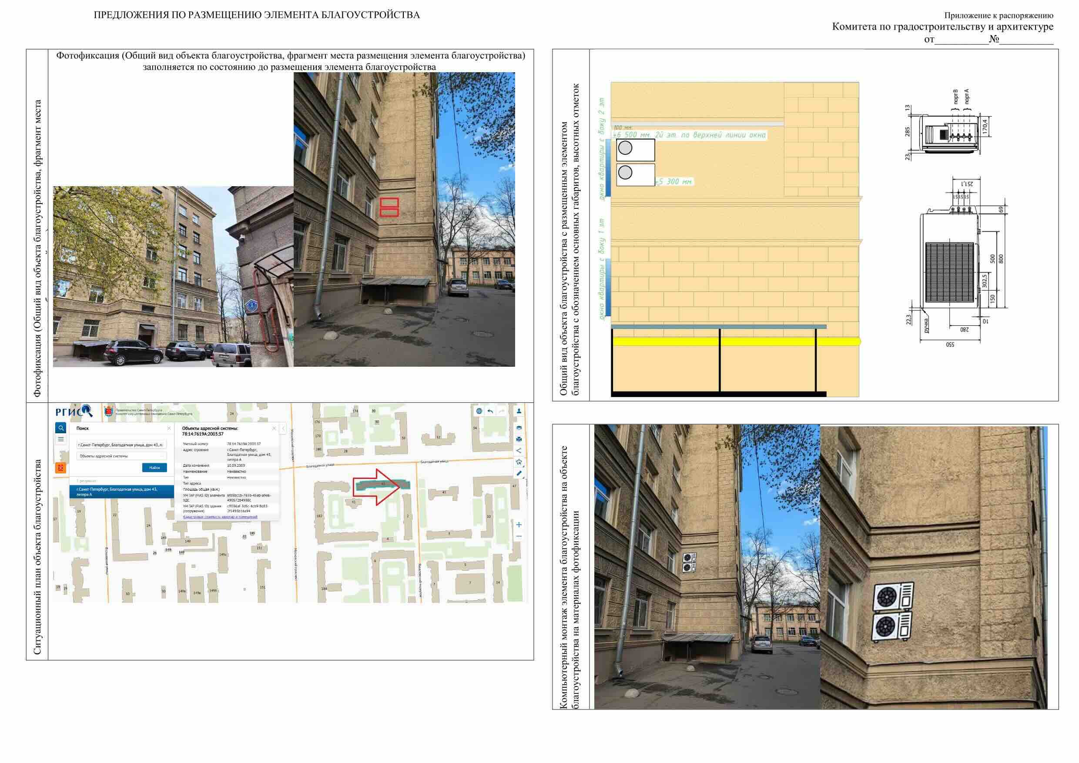Select search result Благодатная улица, дом 43
1079x763 pixels.
[x=122, y=492]
